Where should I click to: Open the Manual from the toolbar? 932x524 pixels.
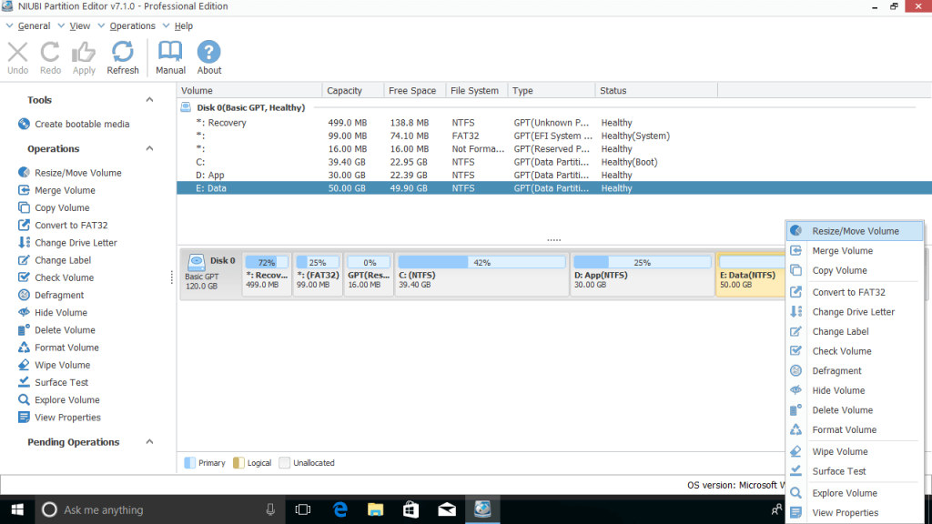click(x=169, y=55)
